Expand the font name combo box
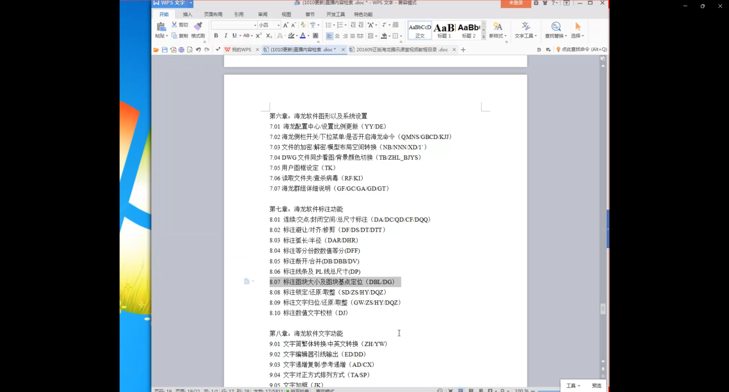The height and width of the screenshot is (392, 729). (255, 25)
